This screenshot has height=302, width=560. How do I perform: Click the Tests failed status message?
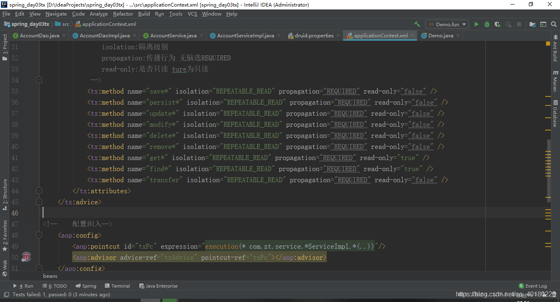coord(61,294)
